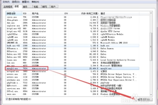Click the process list vertical scrollbar thumb

[x=151, y=47]
